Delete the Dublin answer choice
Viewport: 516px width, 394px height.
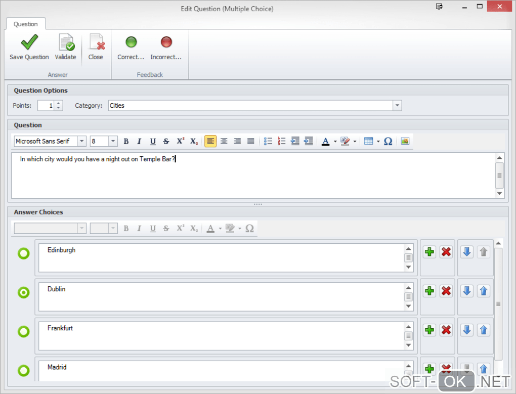[446, 291]
